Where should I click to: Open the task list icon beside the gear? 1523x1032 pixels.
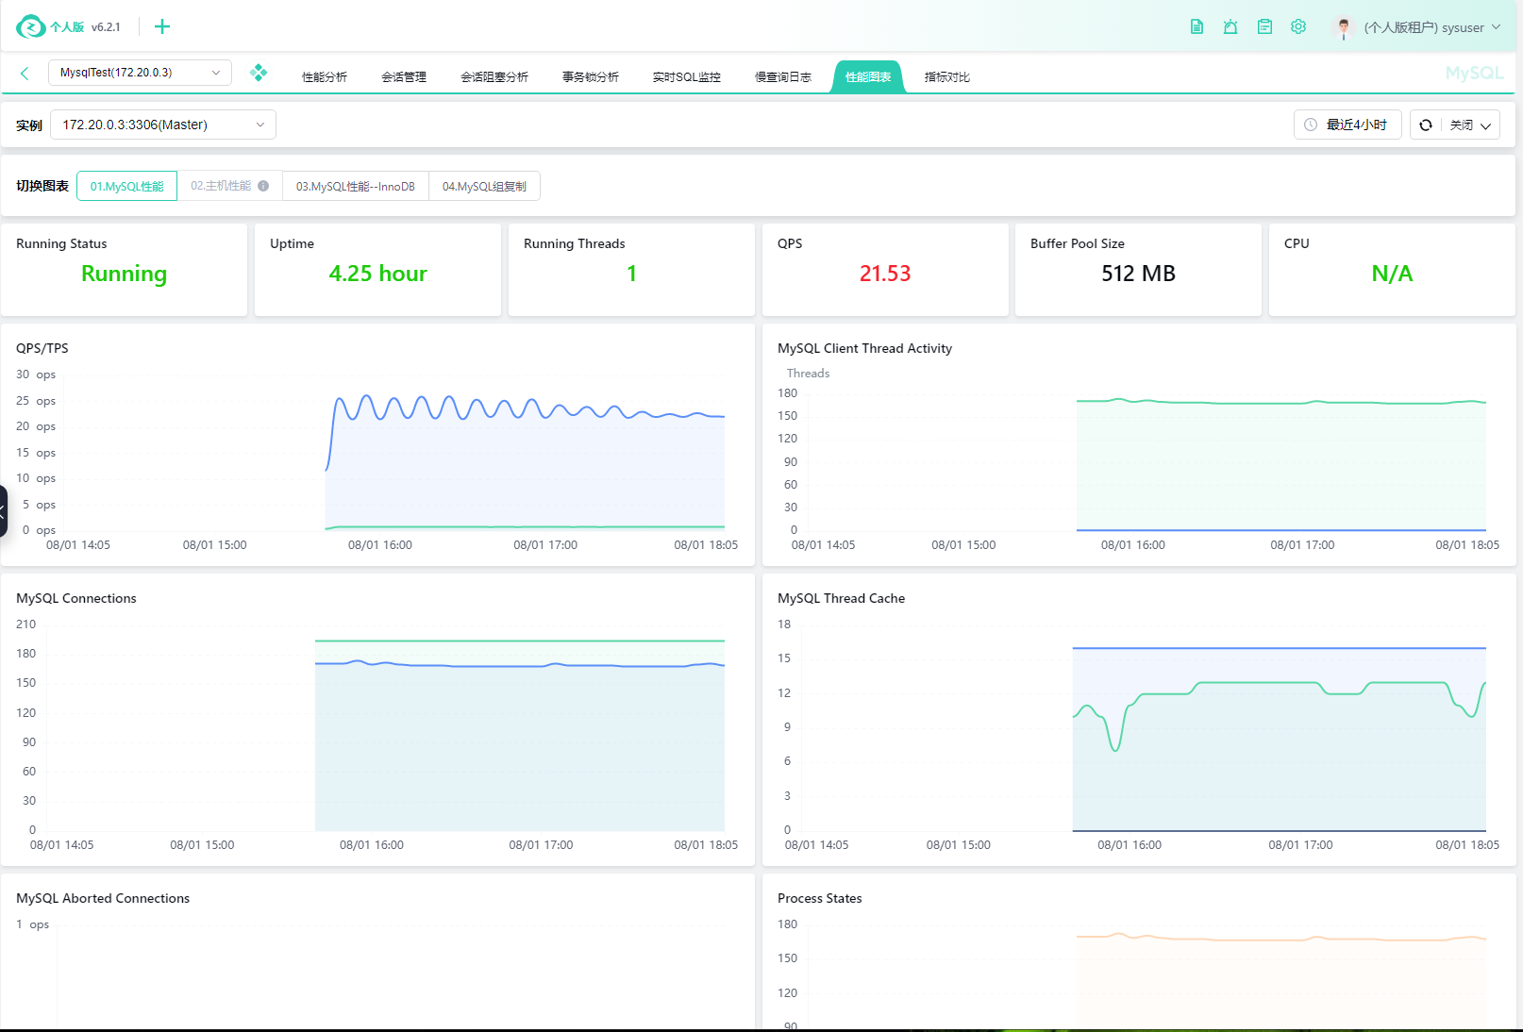[x=1264, y=26]
